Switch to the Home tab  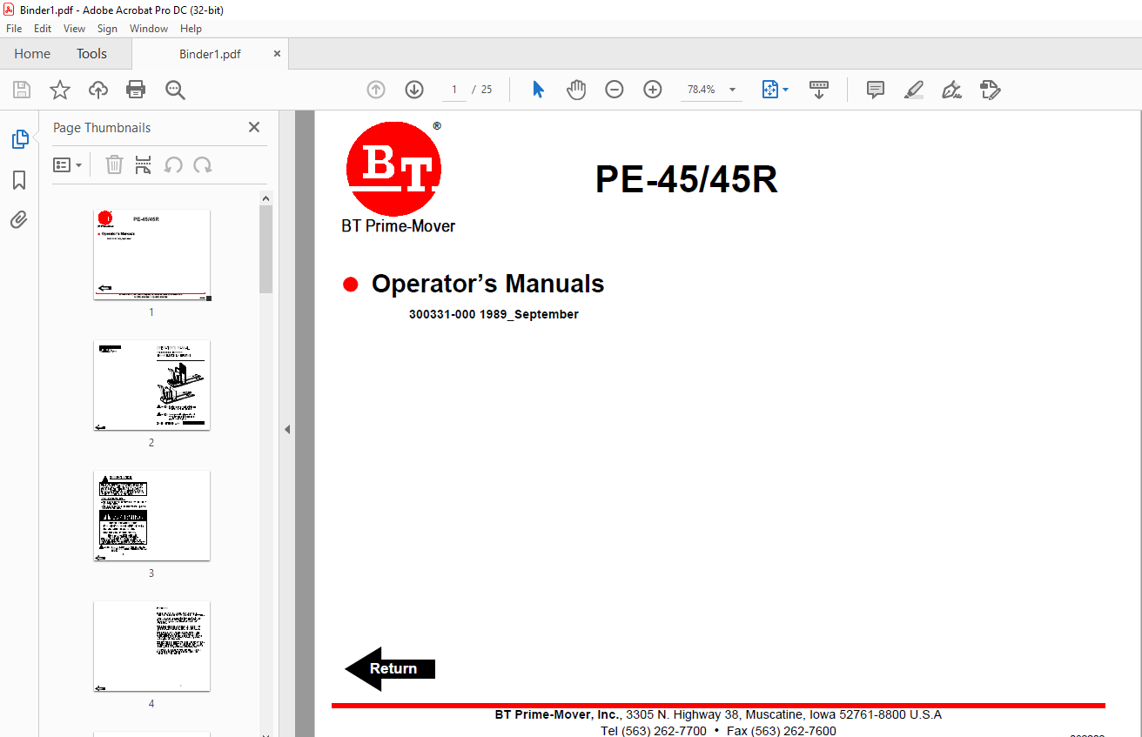click(32, 54)
